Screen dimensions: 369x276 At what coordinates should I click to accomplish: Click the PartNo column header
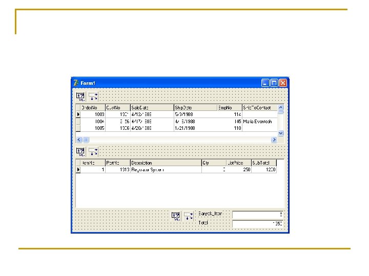pyautogui.click(x=118, y=163)
